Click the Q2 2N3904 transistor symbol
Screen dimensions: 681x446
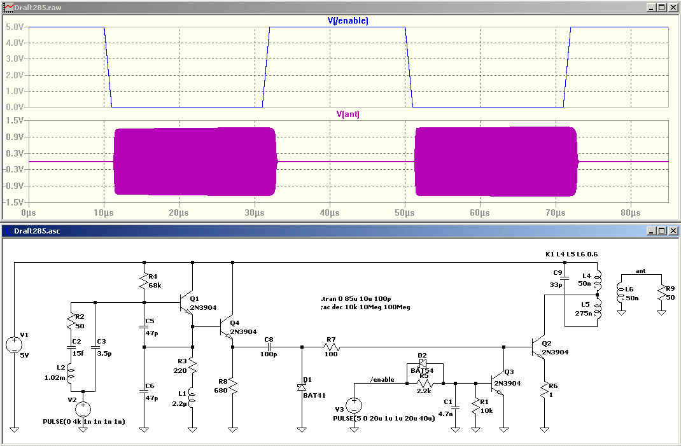tap(539, 347)
